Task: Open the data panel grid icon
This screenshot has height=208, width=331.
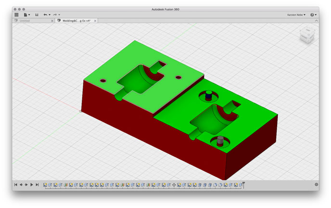Action: click(16, 15)
